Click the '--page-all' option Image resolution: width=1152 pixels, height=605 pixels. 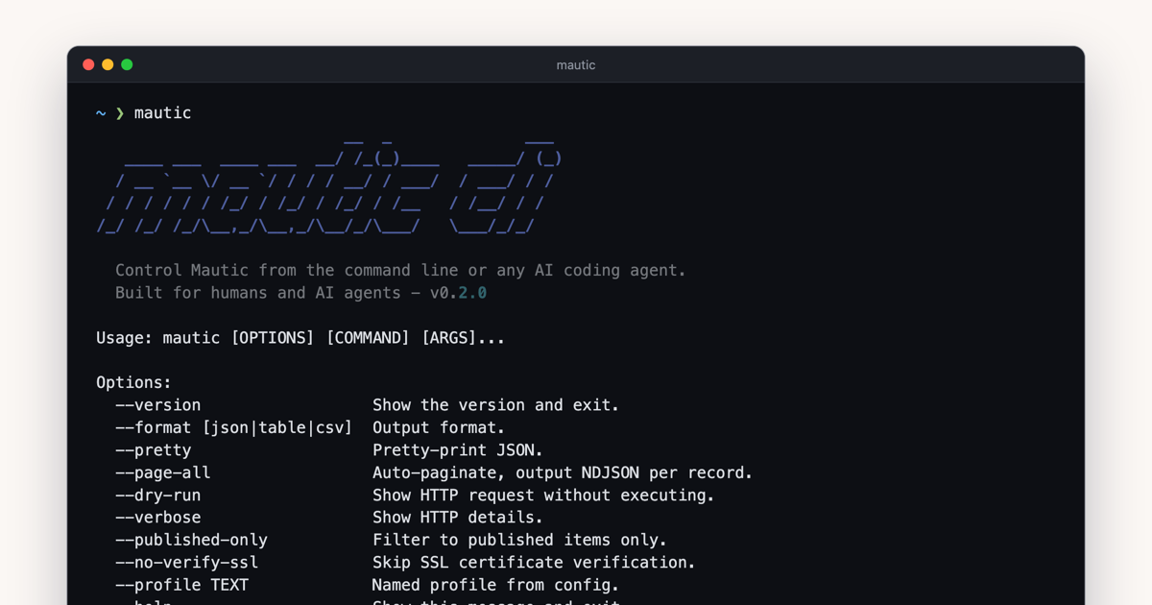(163, 472)
